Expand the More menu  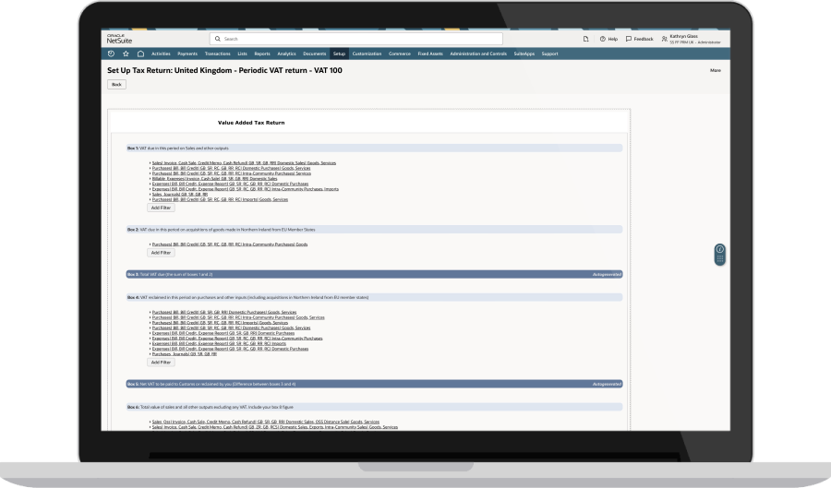coord(715,70)
